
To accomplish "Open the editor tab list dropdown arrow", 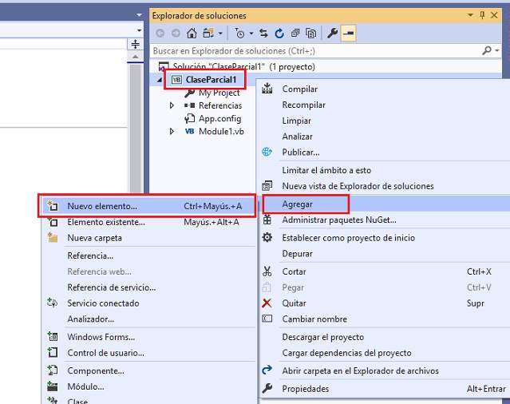I will coord(139,15).
